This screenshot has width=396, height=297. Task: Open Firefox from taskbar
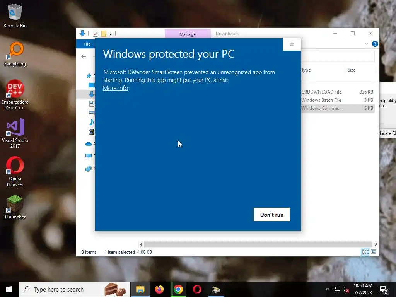click(159, 289)
